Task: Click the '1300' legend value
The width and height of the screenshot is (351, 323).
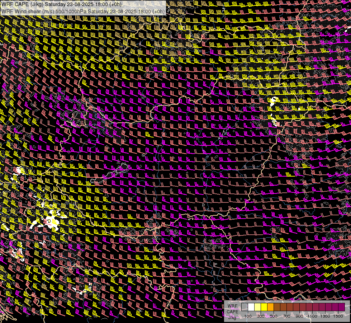Action: pyautogui.click(x=325, y=316)
